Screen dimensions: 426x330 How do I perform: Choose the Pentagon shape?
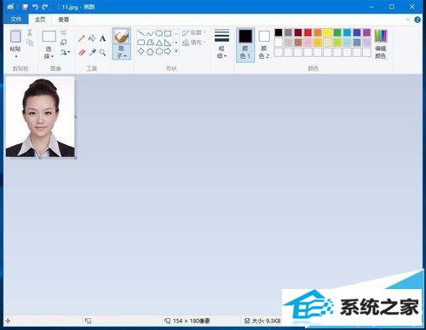click(150, 51)
